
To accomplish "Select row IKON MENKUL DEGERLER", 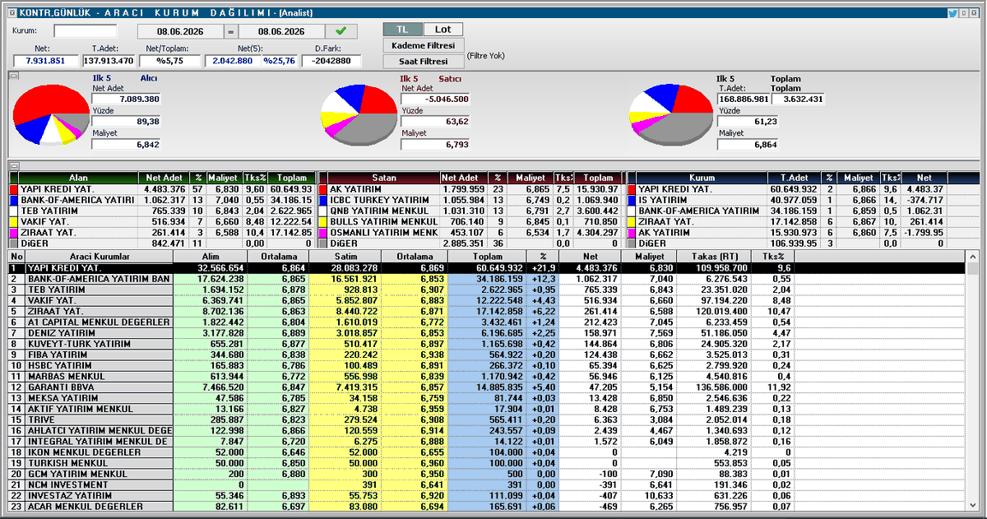I will coord(487,452).
